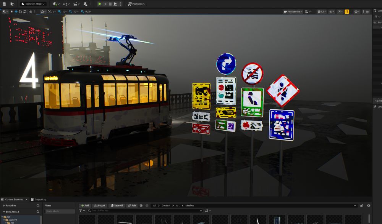Stop the play session
382x224 pixels.
[110, 4]
